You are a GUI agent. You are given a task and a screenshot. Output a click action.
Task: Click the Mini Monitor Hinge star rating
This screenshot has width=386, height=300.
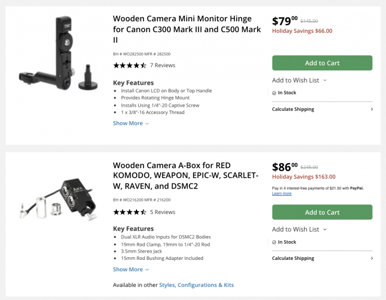click(129, 66)
